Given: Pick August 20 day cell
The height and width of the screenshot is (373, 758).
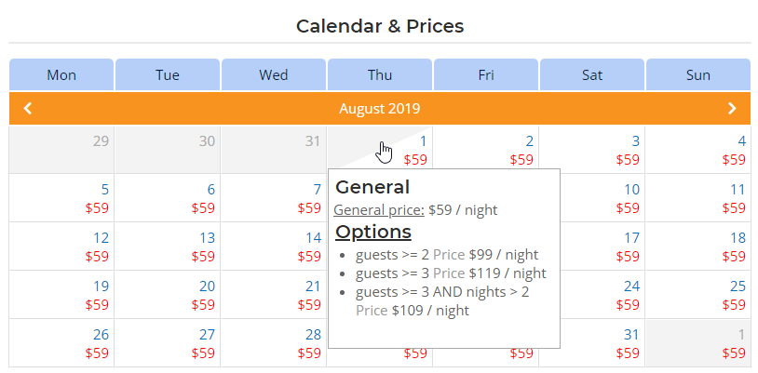Looking at the screenshot, I should (168, 294).
